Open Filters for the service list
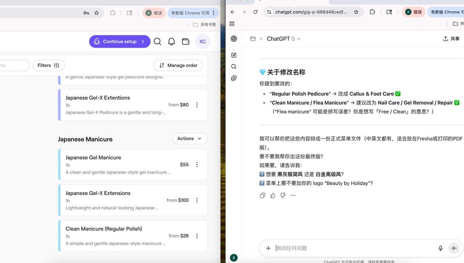The width and height of the screenshot is (464, 263). tap(49, 65)
